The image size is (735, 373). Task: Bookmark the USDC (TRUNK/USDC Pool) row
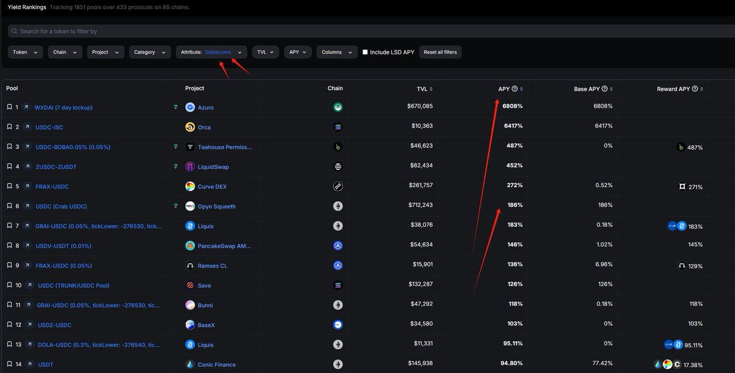click(9, 285)
